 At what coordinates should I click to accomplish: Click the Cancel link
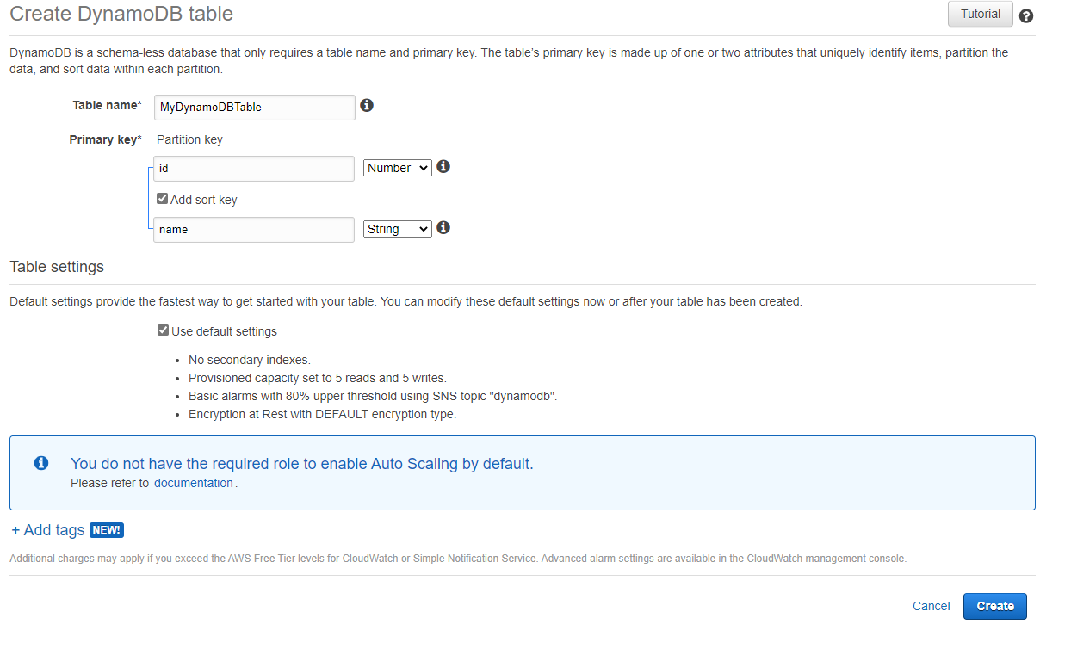(x=931, y=606)
